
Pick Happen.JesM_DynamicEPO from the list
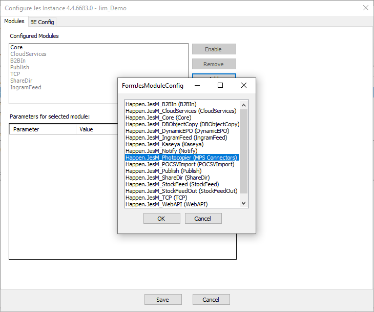177,131
